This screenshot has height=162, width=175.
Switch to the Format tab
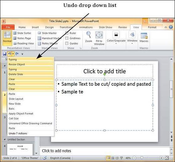(152, 27)
